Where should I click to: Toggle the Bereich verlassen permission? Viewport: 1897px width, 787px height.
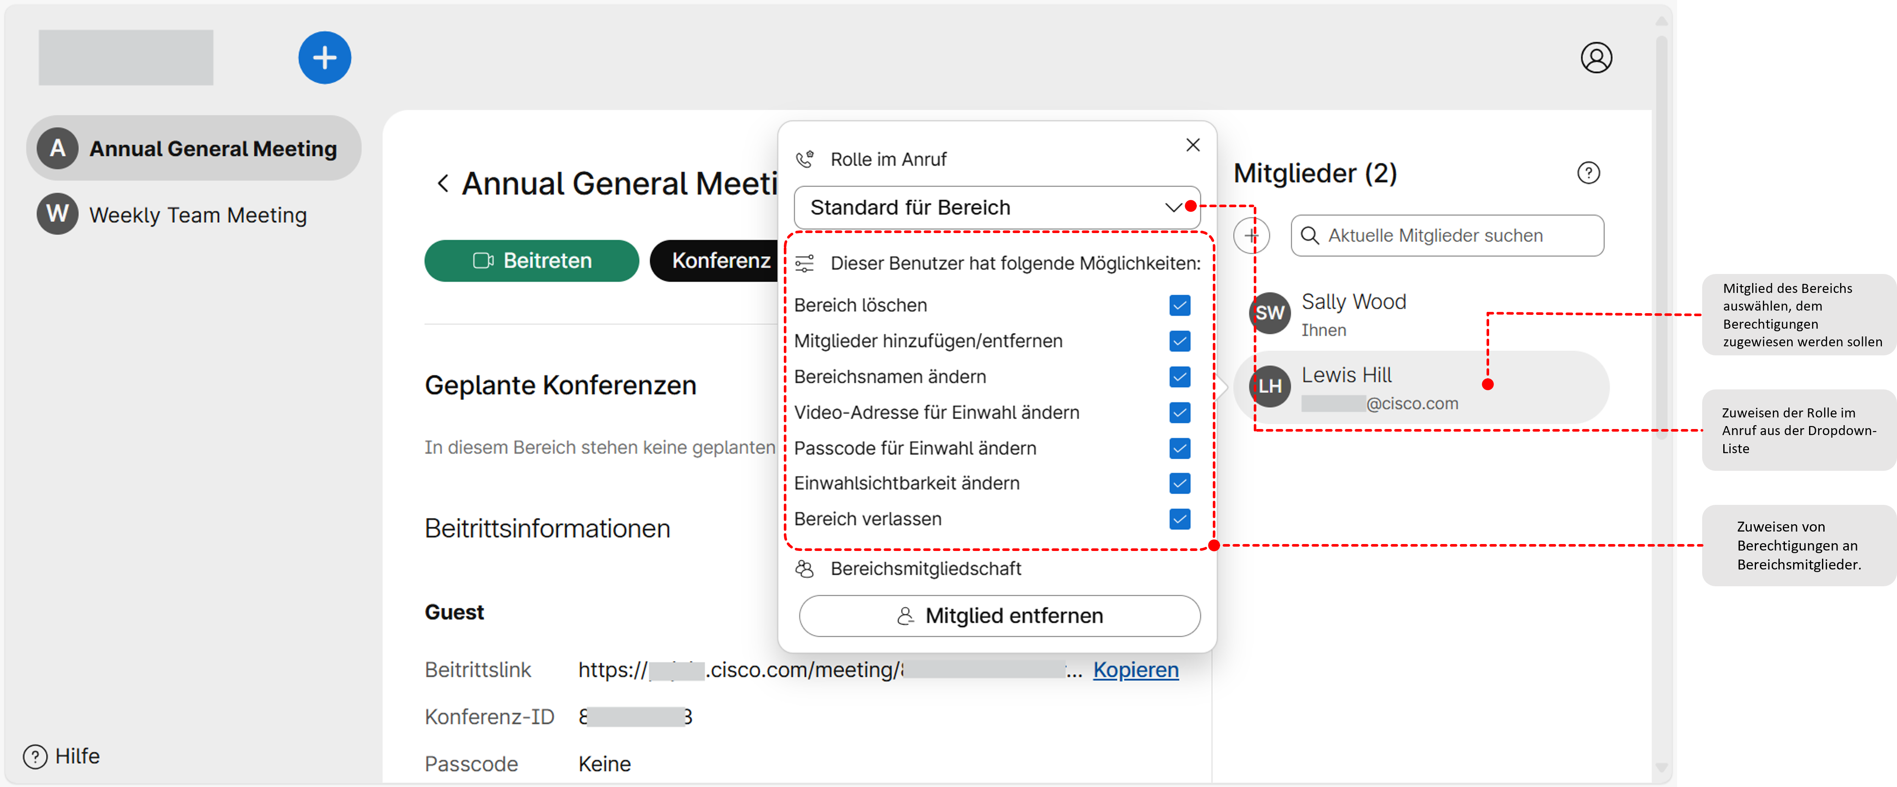1179,519
